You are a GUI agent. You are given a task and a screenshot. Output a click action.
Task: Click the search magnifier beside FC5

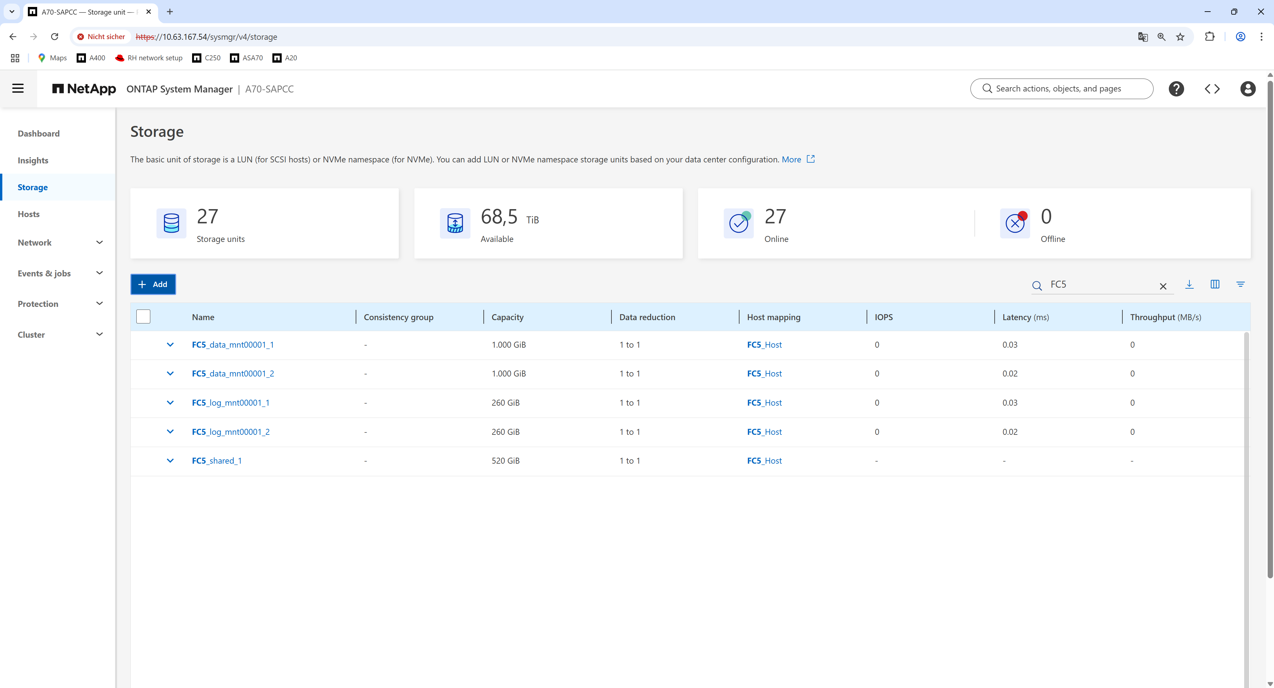1037,285
